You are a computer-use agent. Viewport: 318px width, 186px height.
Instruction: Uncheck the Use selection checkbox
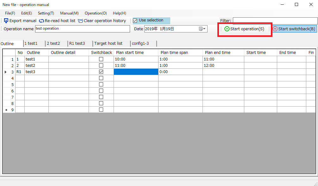(x=135, y=20)
